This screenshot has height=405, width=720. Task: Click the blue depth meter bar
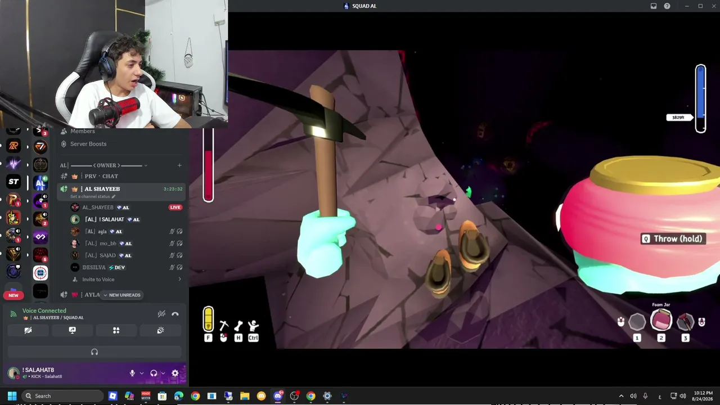[x=700, y=99]
